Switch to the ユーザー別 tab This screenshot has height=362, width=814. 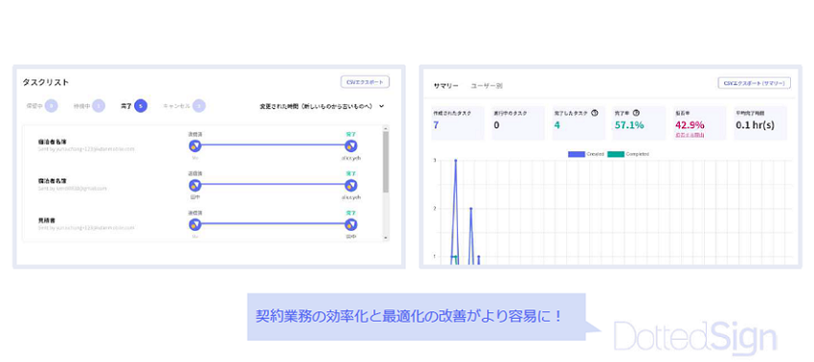point(486,85)
